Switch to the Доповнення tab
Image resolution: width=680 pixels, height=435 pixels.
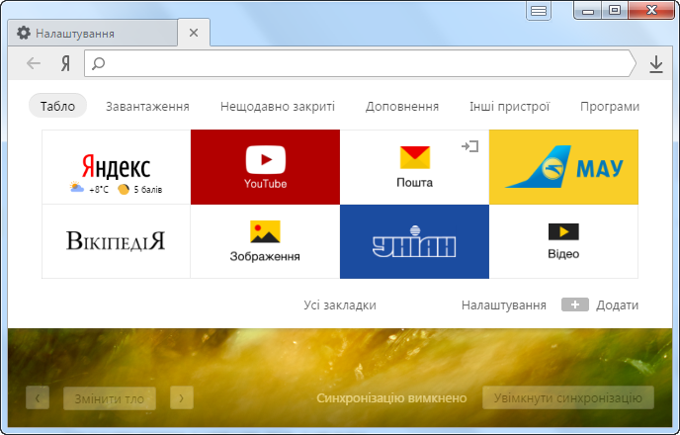coord(402,106)
